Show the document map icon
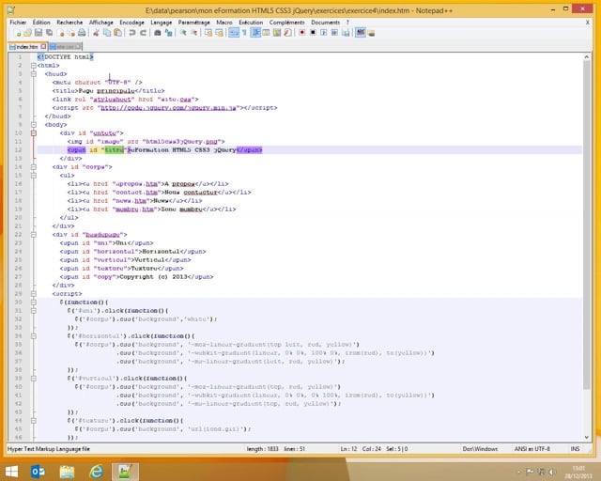The width and height of the screenshot is (601, 481). pos(277,33)
